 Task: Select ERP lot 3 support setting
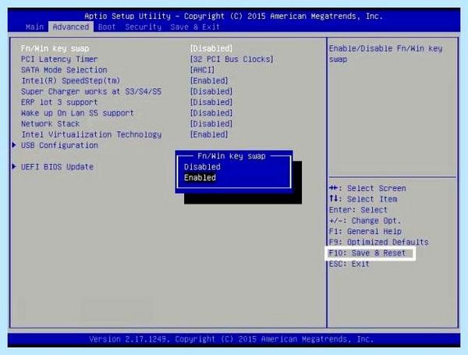click(x=59, y=102)
